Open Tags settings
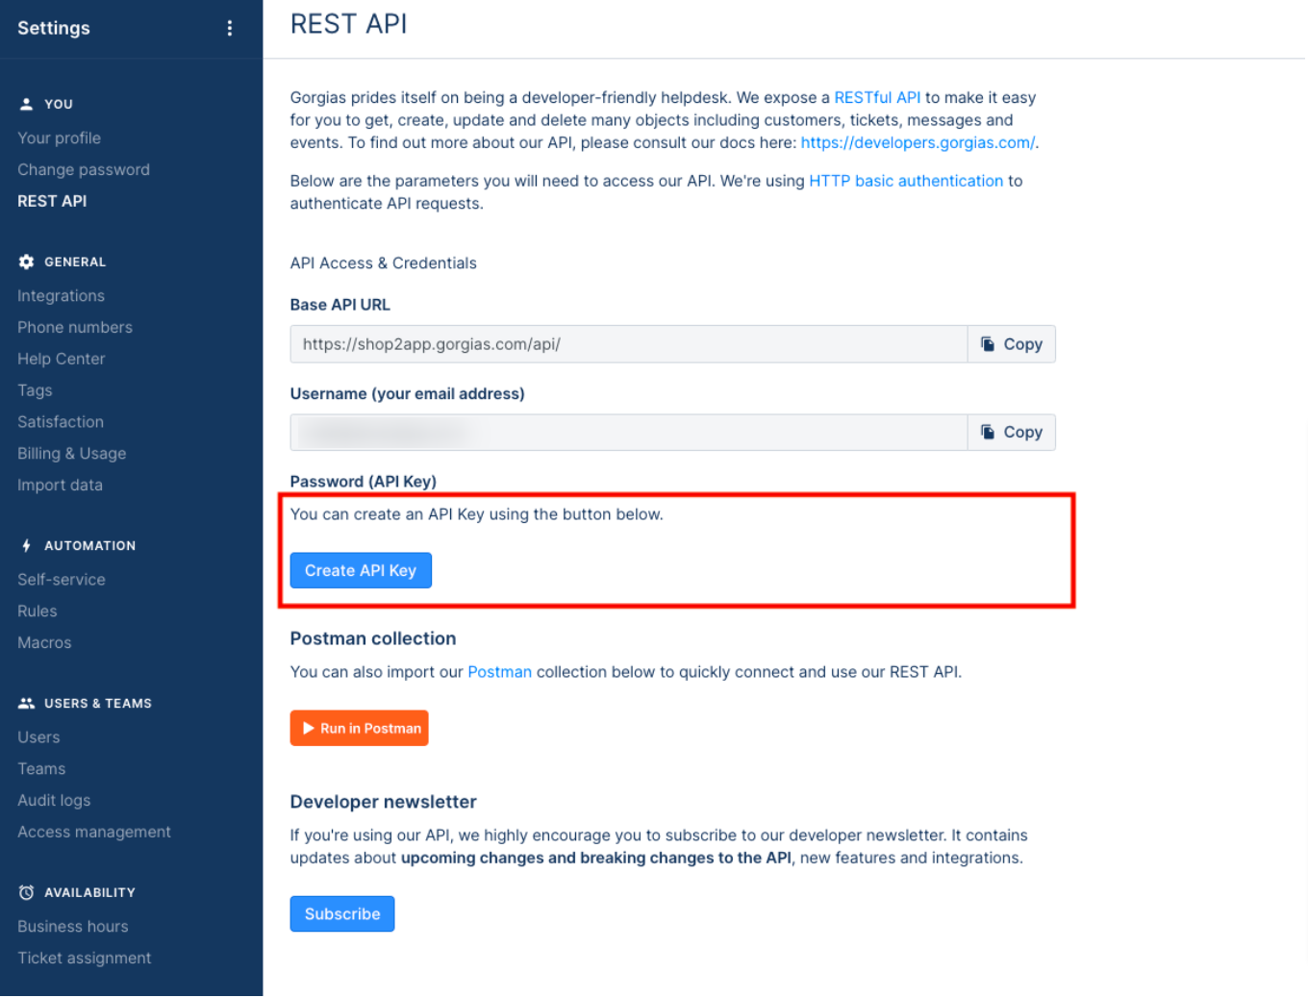1308x998 pixels. [35, 390]
